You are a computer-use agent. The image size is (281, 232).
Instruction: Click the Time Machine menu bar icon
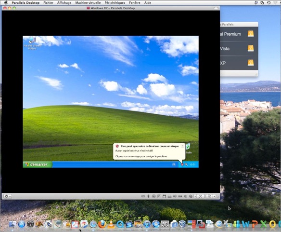coord(268,3)
